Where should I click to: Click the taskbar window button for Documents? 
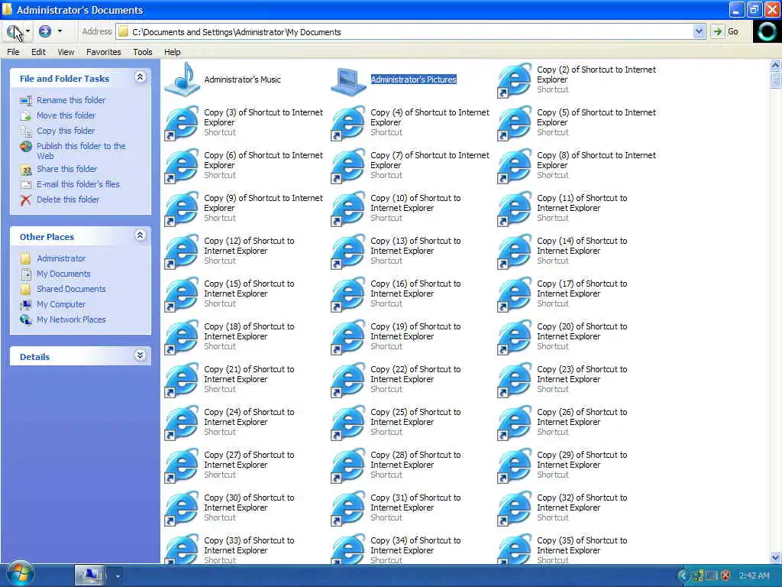coord(90,576)
